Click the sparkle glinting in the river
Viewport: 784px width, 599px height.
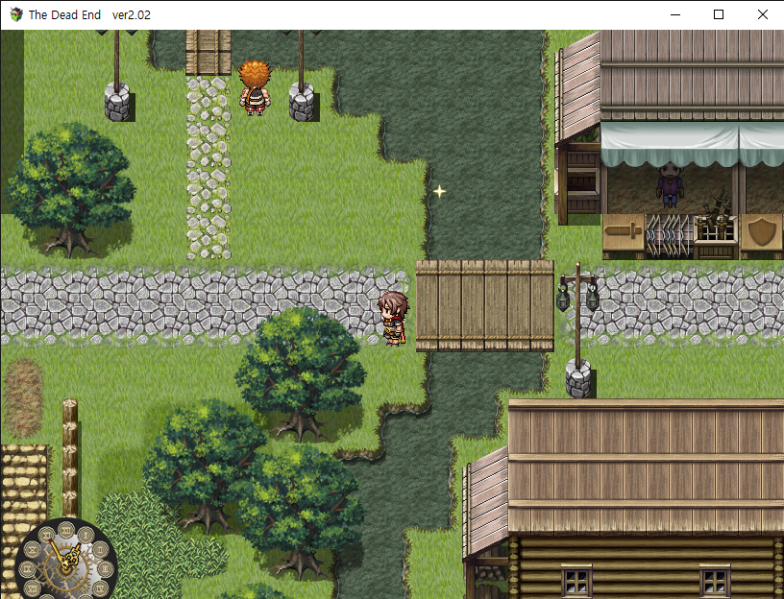click(x=439, y=191)
